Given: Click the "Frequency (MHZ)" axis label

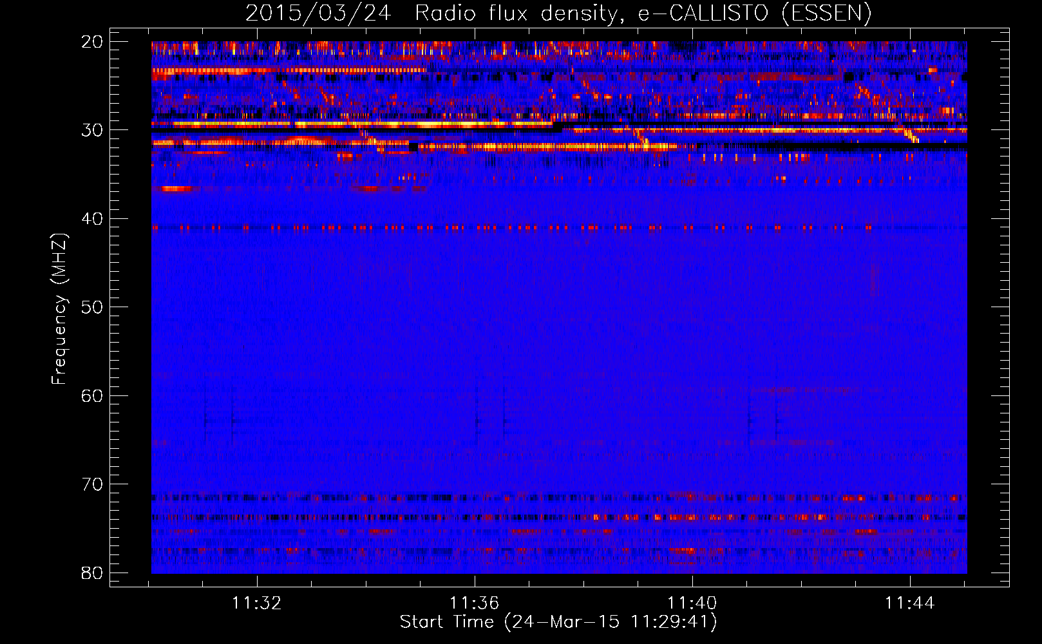Looking at the screenshot, I should coord(59,308).
